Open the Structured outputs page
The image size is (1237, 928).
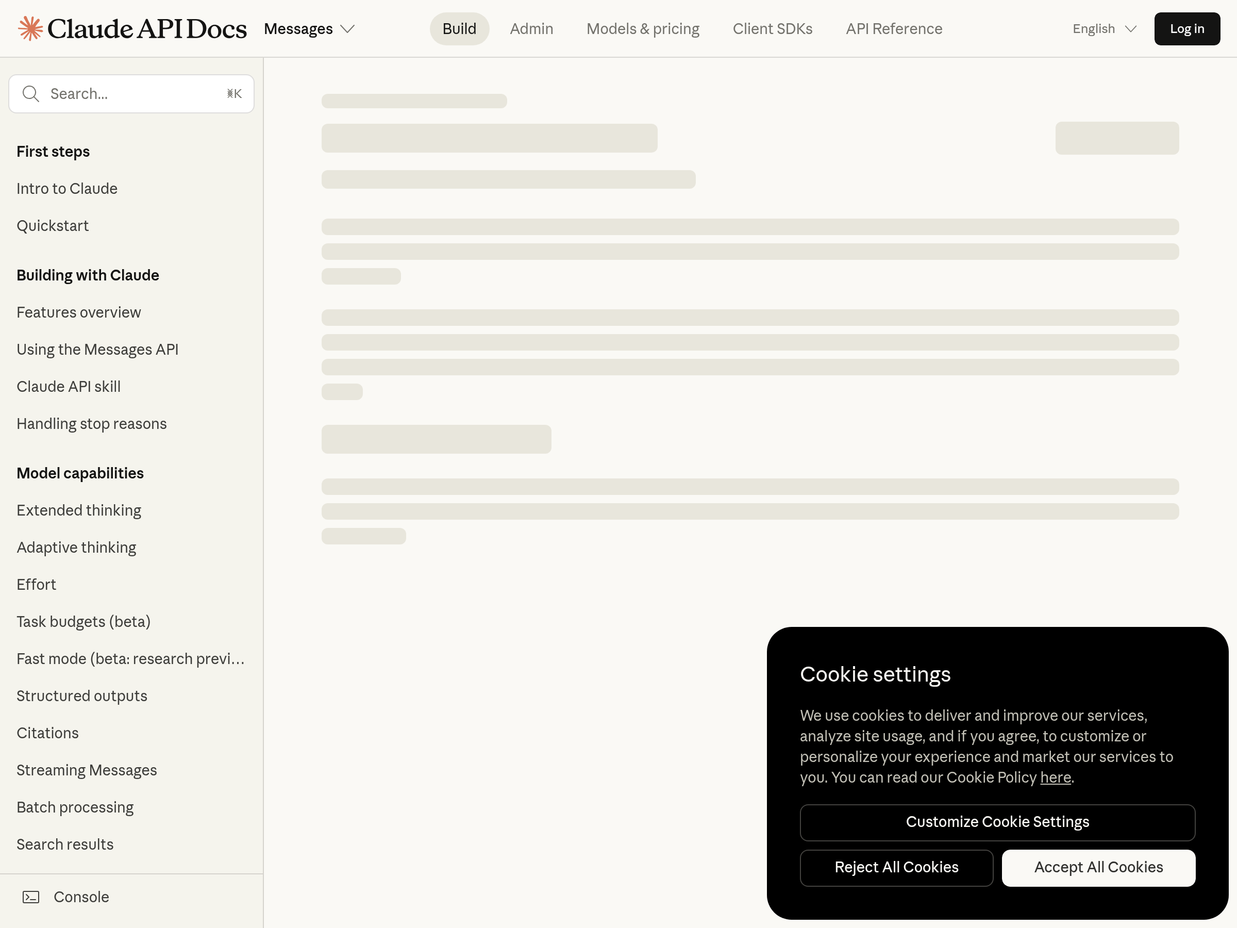(x=81, y=696)
